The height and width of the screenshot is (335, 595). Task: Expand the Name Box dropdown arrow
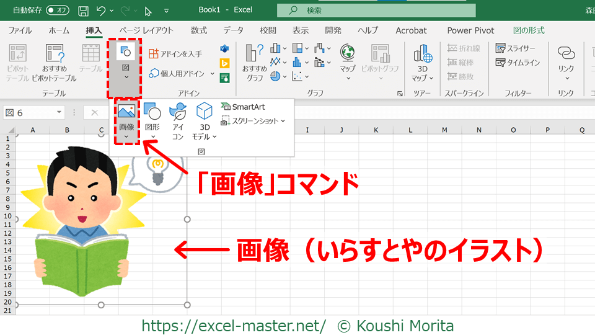pos(59,112)
